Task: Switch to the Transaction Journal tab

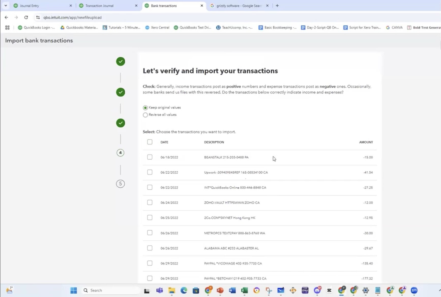Action: pyautogui.click(x=108, y=6)
